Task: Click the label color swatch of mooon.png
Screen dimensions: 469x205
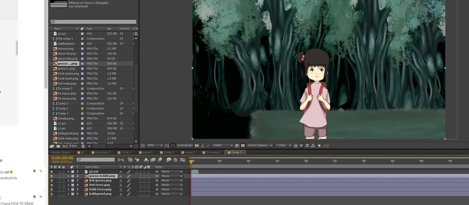Action: (82, 48)
